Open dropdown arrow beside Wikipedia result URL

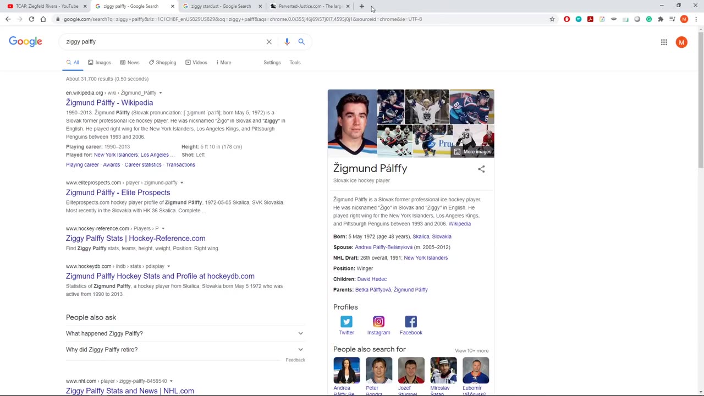point(161,93)
